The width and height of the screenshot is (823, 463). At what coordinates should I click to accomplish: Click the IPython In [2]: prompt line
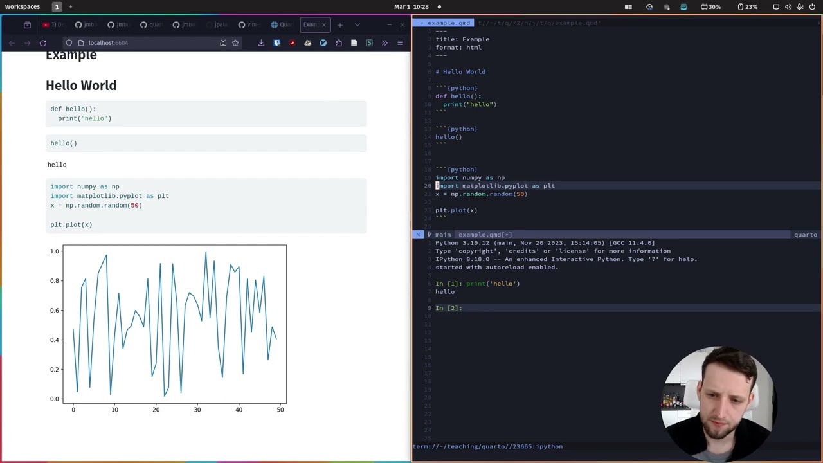[x=449, y=308]
